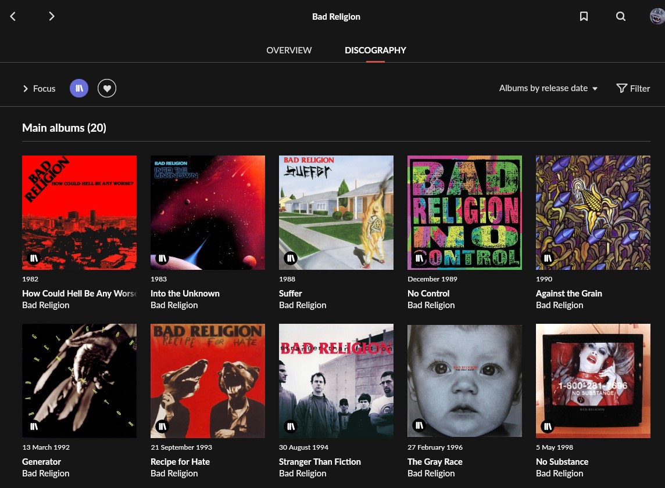Open the Generator album cover
Viewport: 665px width, 488px height.
79,381
